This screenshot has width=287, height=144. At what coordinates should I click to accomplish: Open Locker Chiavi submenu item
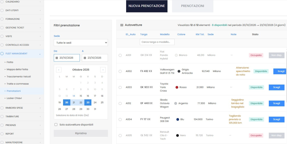tap(14, 98)
